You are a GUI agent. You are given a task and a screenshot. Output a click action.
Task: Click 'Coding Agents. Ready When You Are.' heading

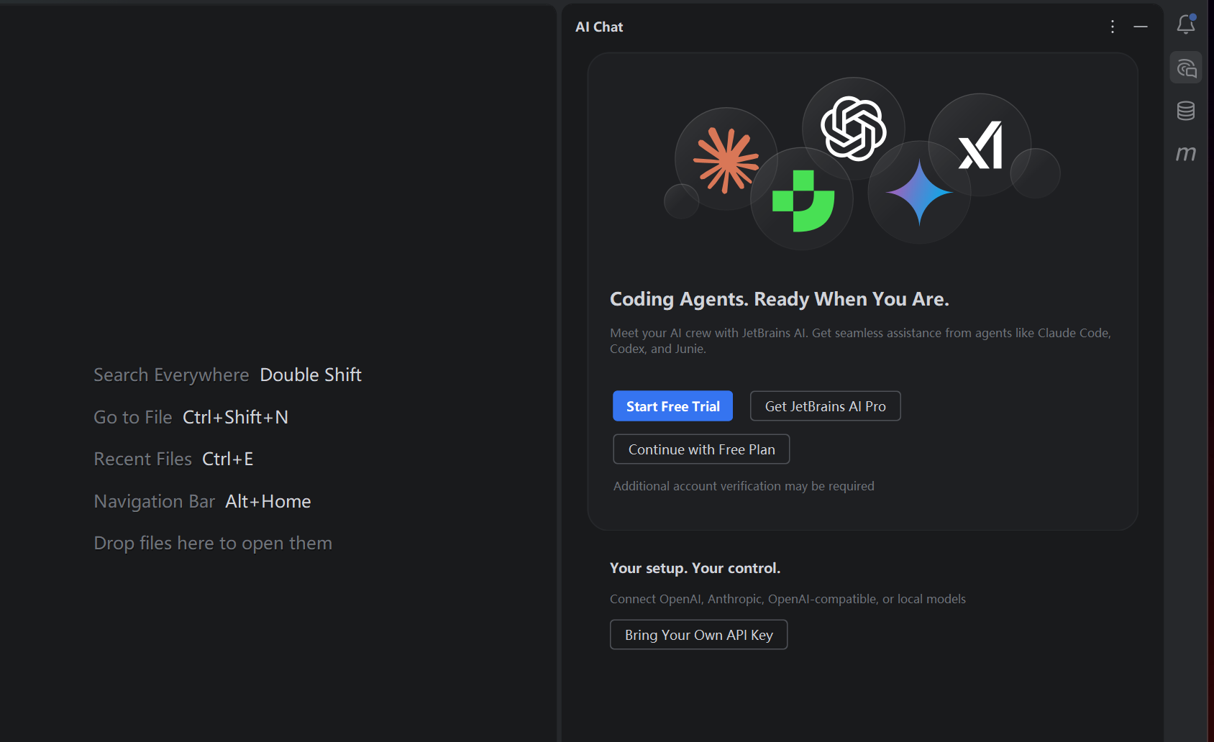780,299
